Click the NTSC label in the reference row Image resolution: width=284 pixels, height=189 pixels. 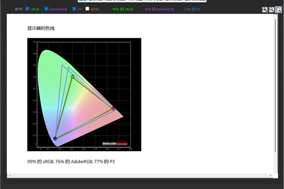[95, 9]
